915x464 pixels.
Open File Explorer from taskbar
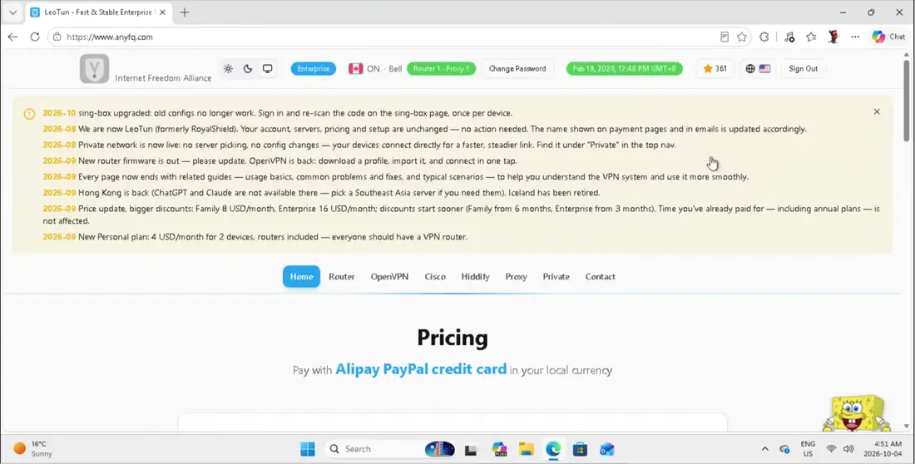coord(527,449)
